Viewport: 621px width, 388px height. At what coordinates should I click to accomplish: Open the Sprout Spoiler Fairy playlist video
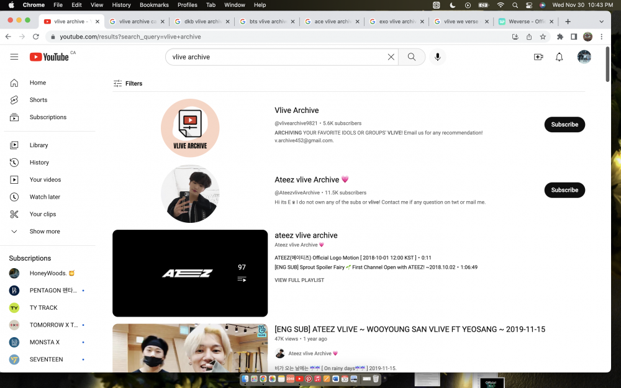pos(376,267)
